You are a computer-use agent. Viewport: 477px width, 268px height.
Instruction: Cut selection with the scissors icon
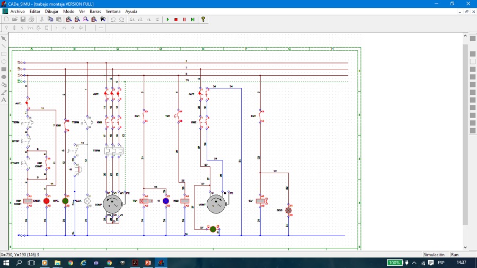pos(42,20)
